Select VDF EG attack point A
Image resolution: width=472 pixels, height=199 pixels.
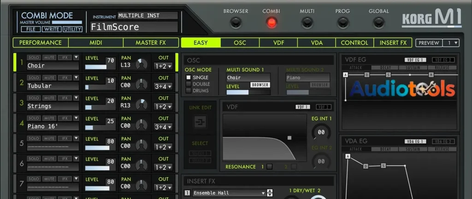coord(345,75)
